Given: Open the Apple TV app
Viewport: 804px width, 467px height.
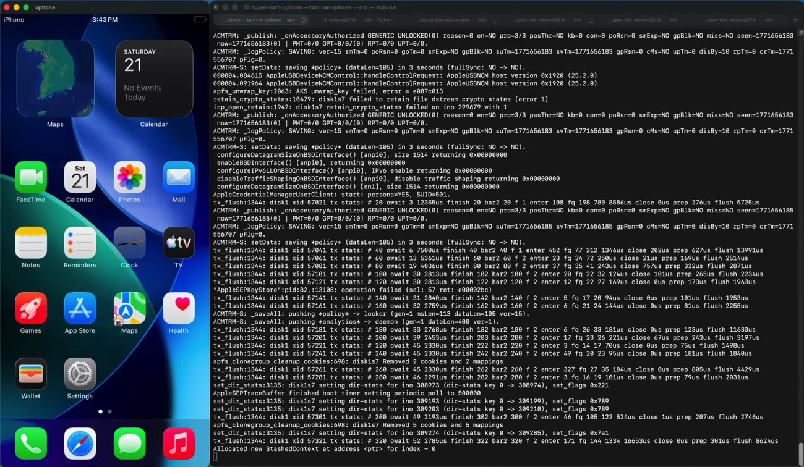Looking at the screenshot, I should click(x=179, y=243).
